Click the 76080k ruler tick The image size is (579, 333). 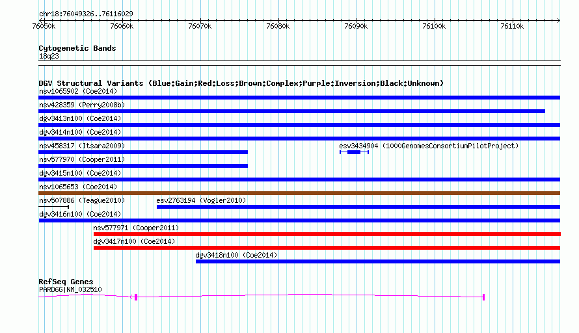point(278,26)
